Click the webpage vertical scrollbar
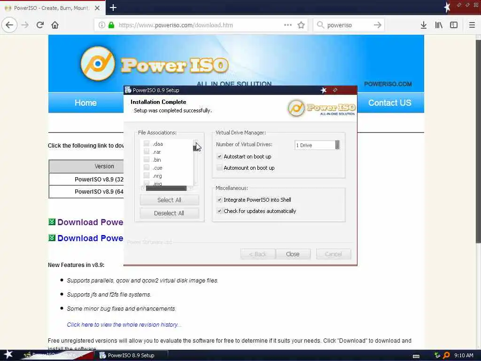Viewport: 481px width, 361px height. pos(478,141)
